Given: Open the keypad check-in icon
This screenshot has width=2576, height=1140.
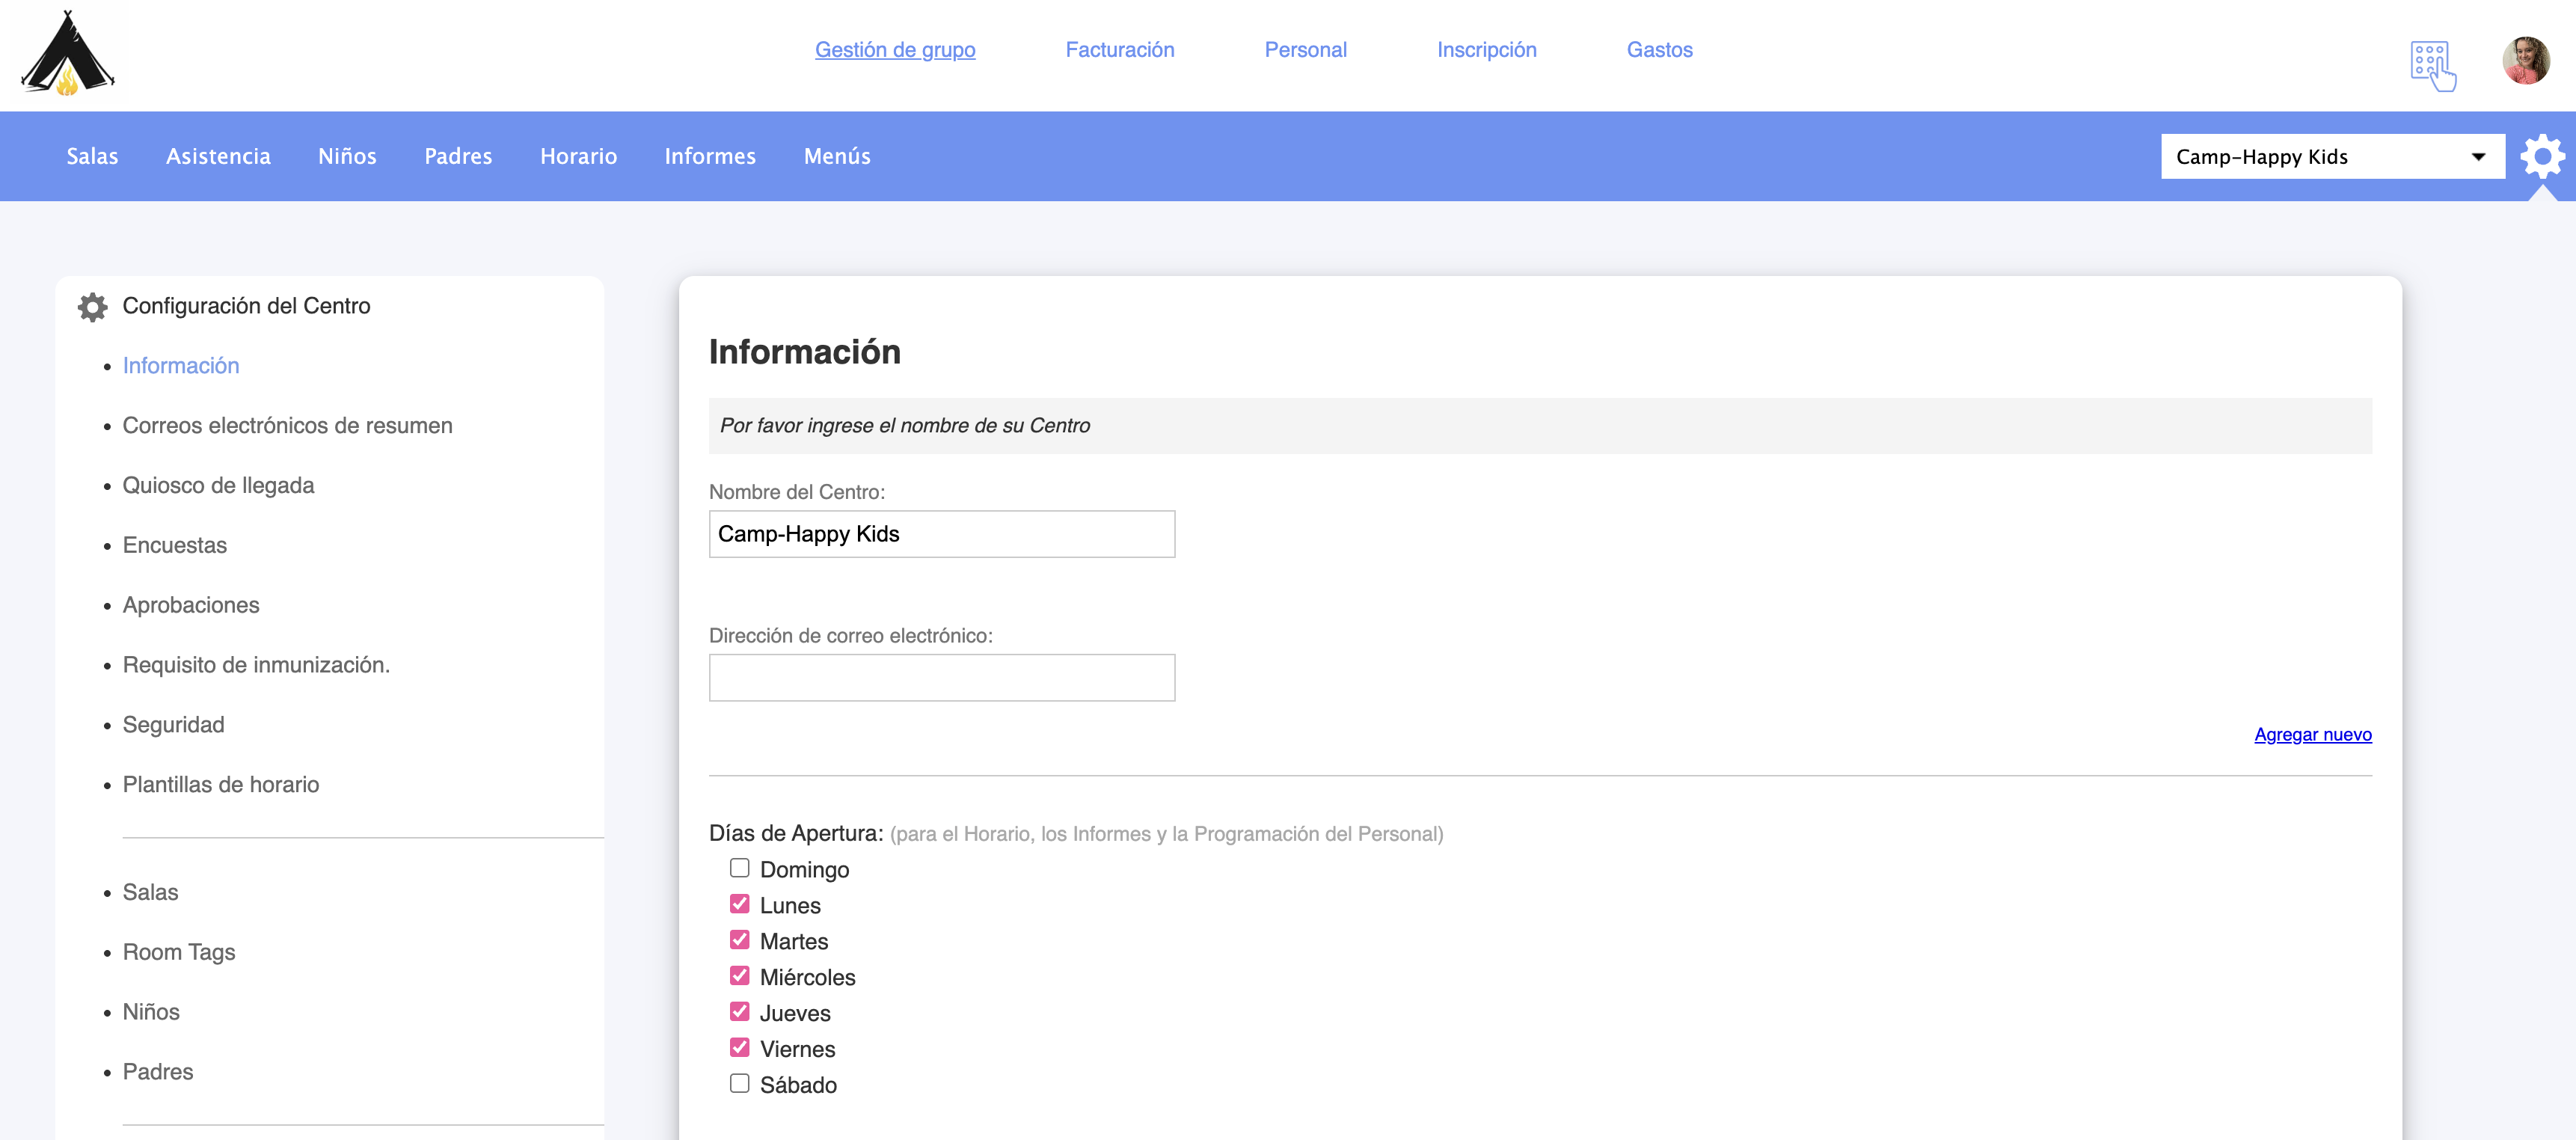Looking at the screenshot, I should (x=2432, y=65).
